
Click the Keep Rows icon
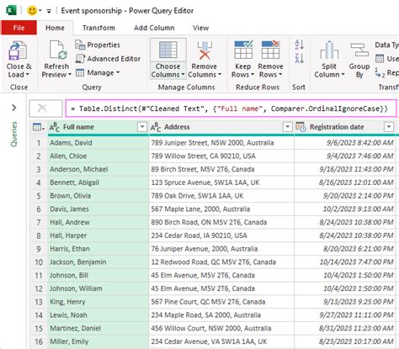243,50
